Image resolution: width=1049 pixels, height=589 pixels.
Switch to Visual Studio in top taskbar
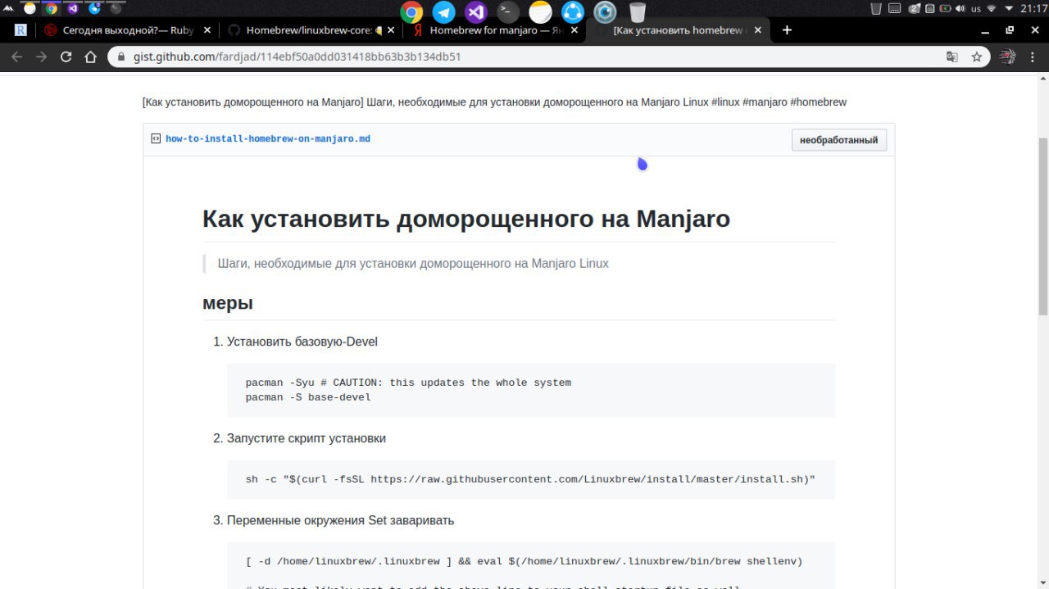click(72, 8)
